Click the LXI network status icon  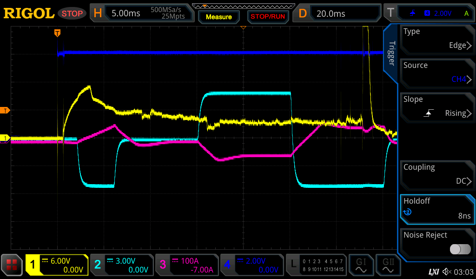tap(433, 271)
